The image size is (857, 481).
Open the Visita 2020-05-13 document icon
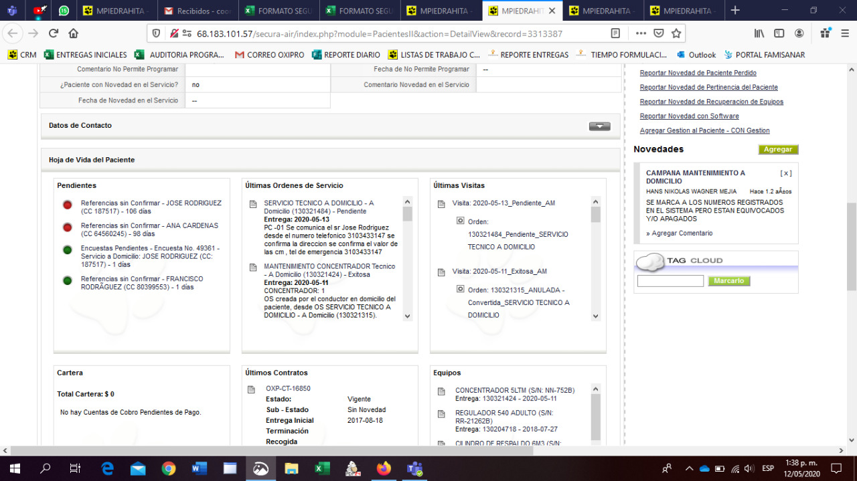441,204
